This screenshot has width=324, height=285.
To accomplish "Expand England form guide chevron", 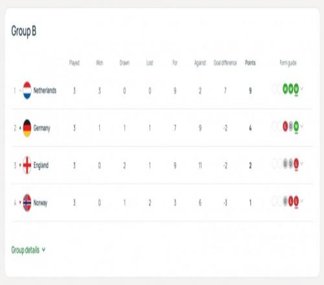I will 302,163.
